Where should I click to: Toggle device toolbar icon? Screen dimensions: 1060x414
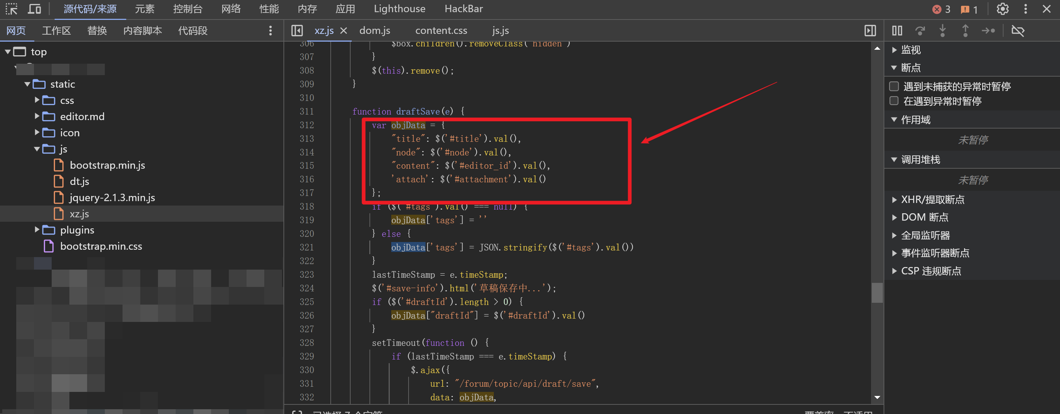pos(35,8)
